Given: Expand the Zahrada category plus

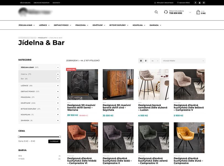Looking at the screenshot, I should point(58,120).
